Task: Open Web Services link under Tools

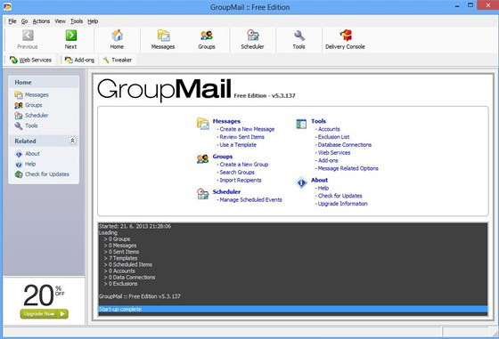Action: point(334,152)
